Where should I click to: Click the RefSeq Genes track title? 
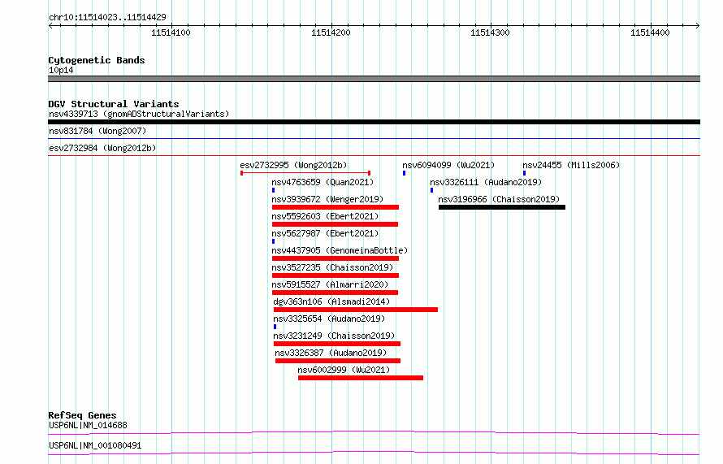tap(82, 415)
